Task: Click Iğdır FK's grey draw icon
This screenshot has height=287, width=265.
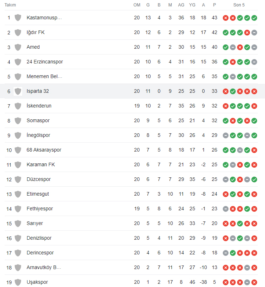Action: 254,33
